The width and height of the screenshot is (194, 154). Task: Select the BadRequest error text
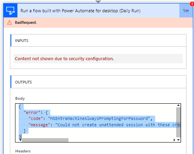click(x=26, y=23)
